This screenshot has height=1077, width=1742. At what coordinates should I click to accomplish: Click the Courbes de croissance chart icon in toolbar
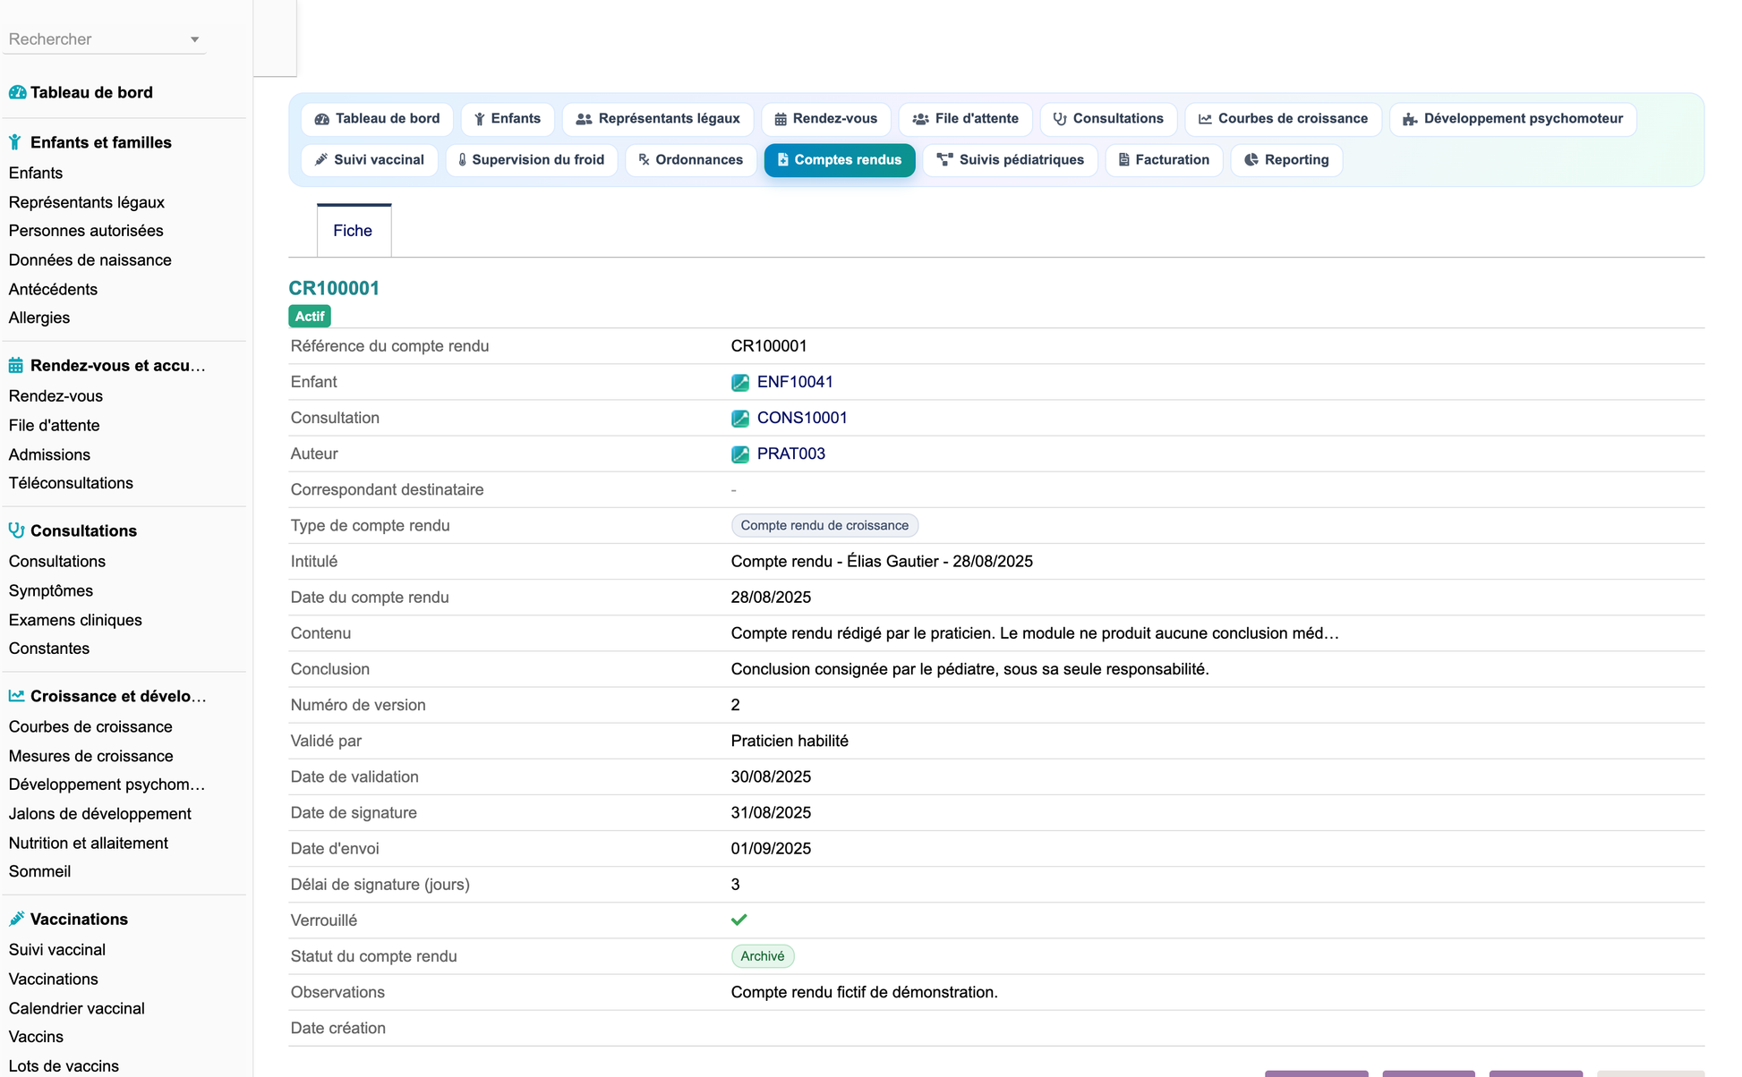[x=1206, y=119]
